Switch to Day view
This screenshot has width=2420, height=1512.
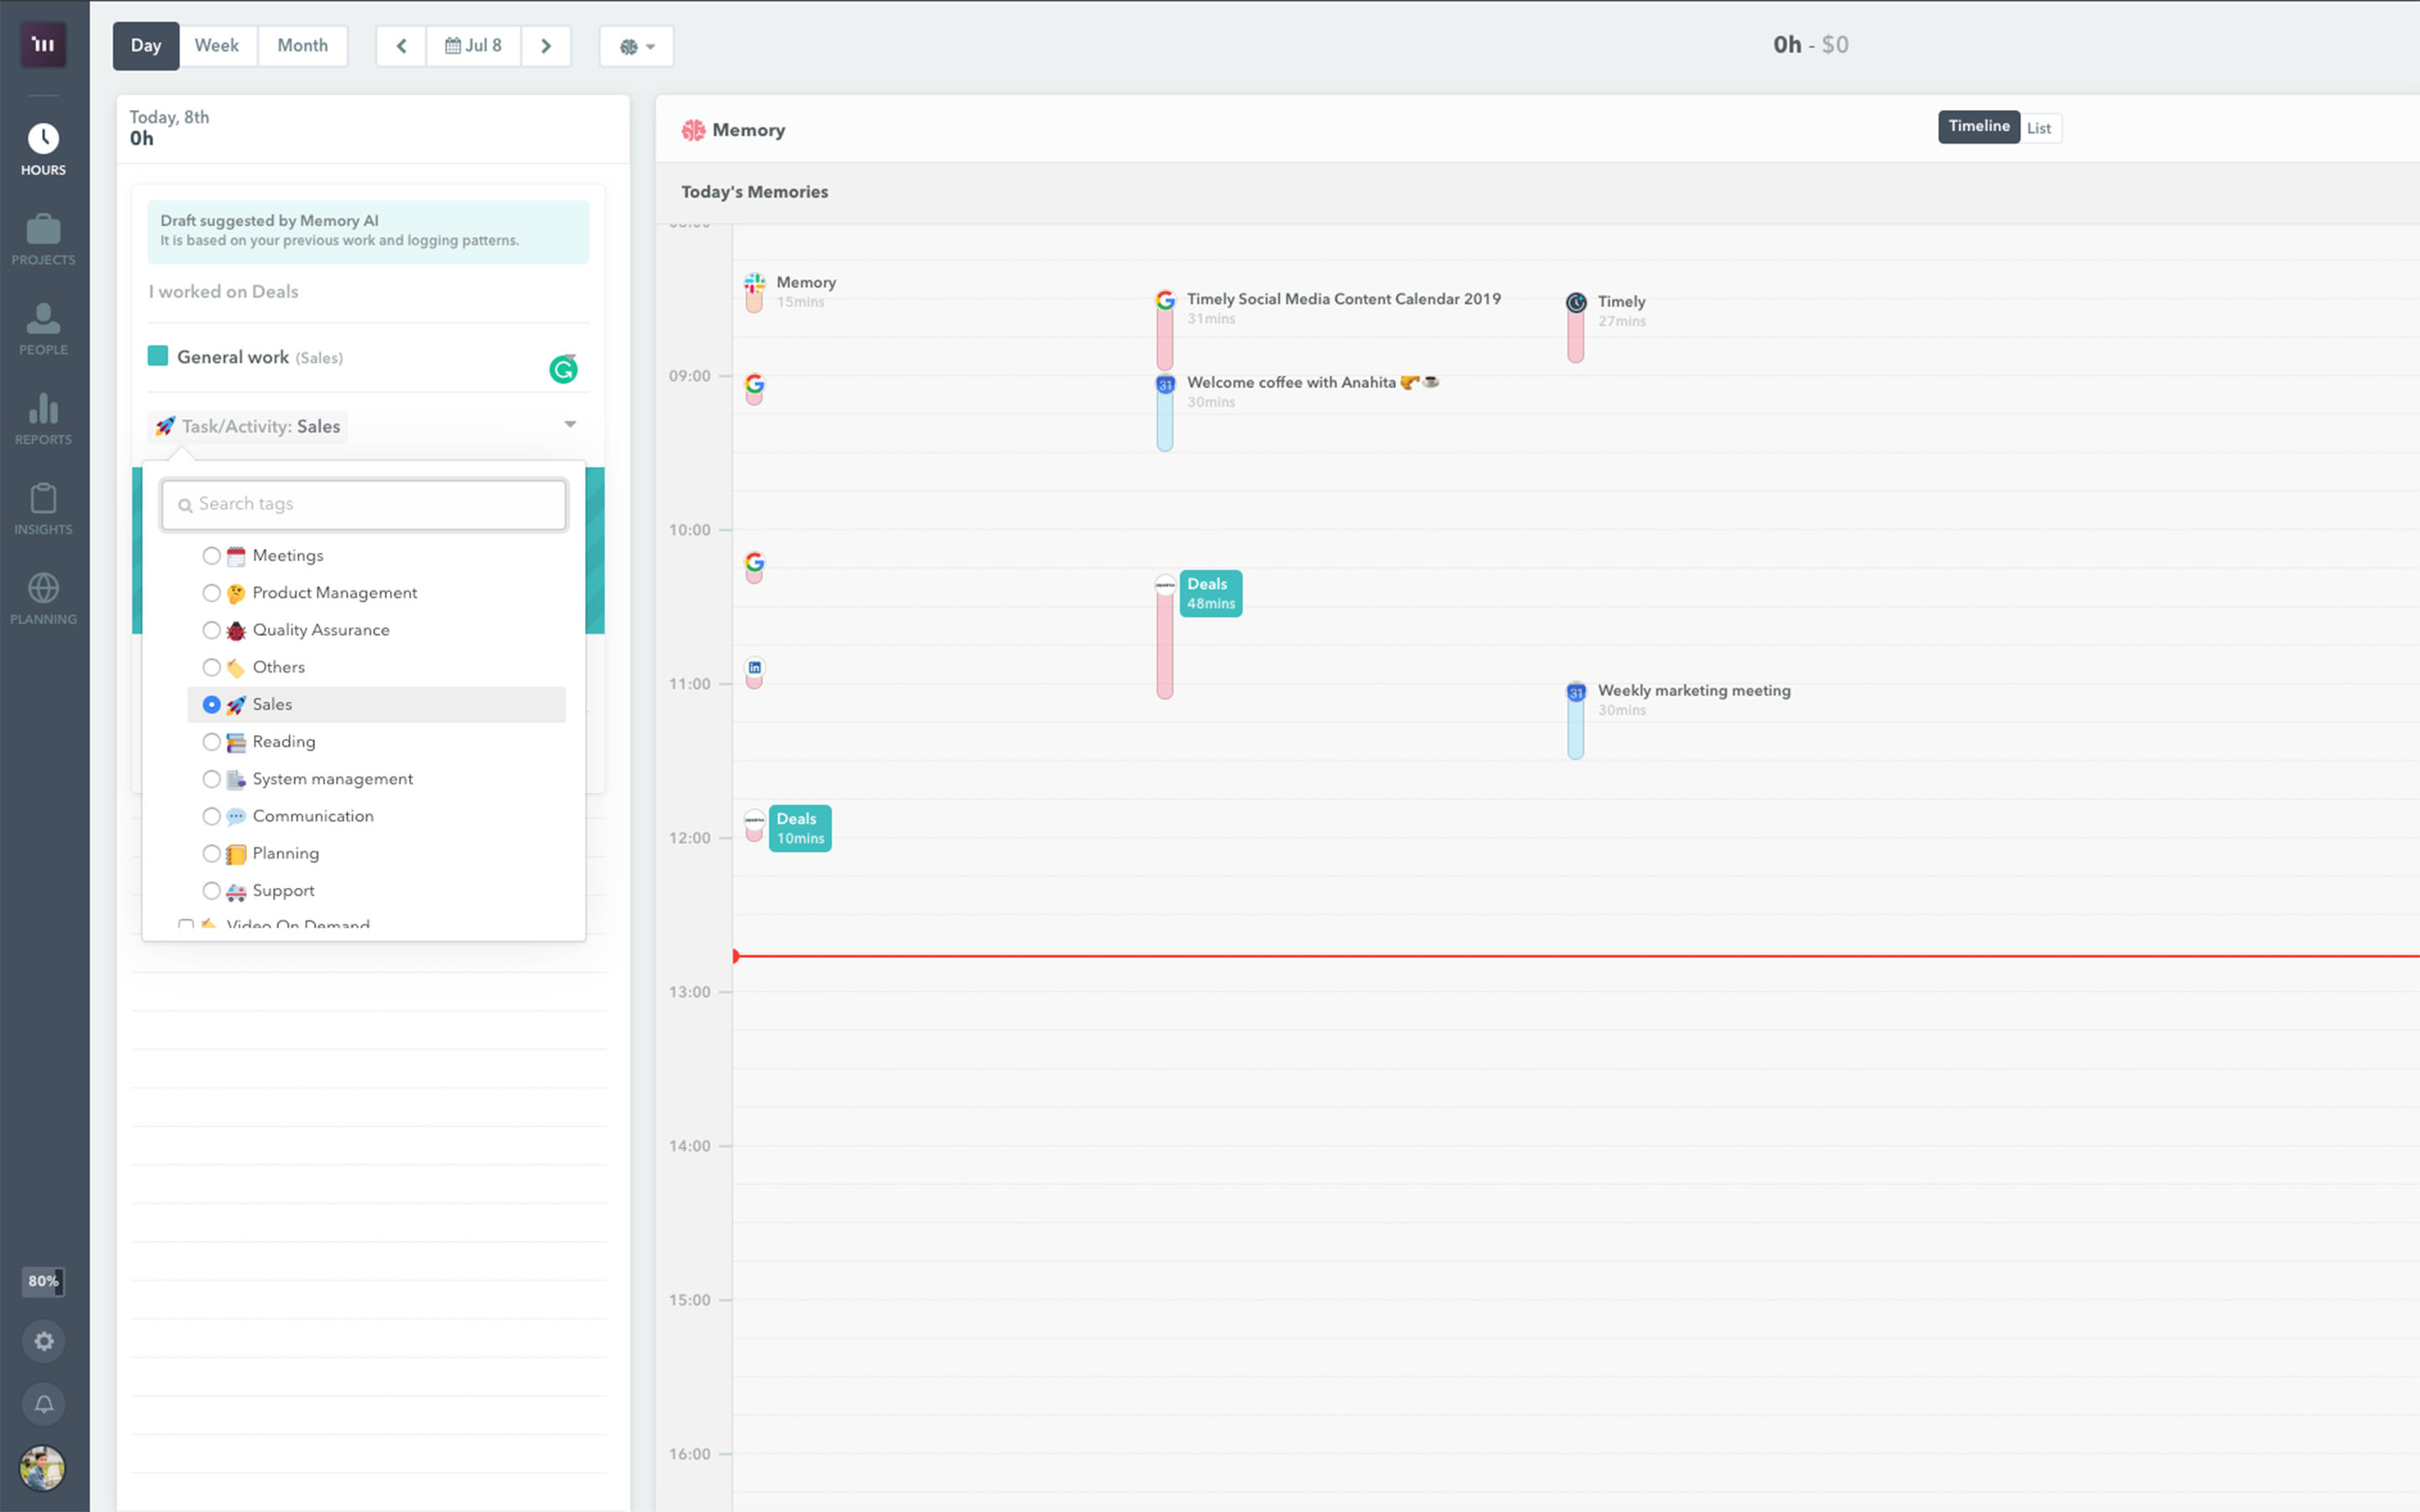point(146,46)
